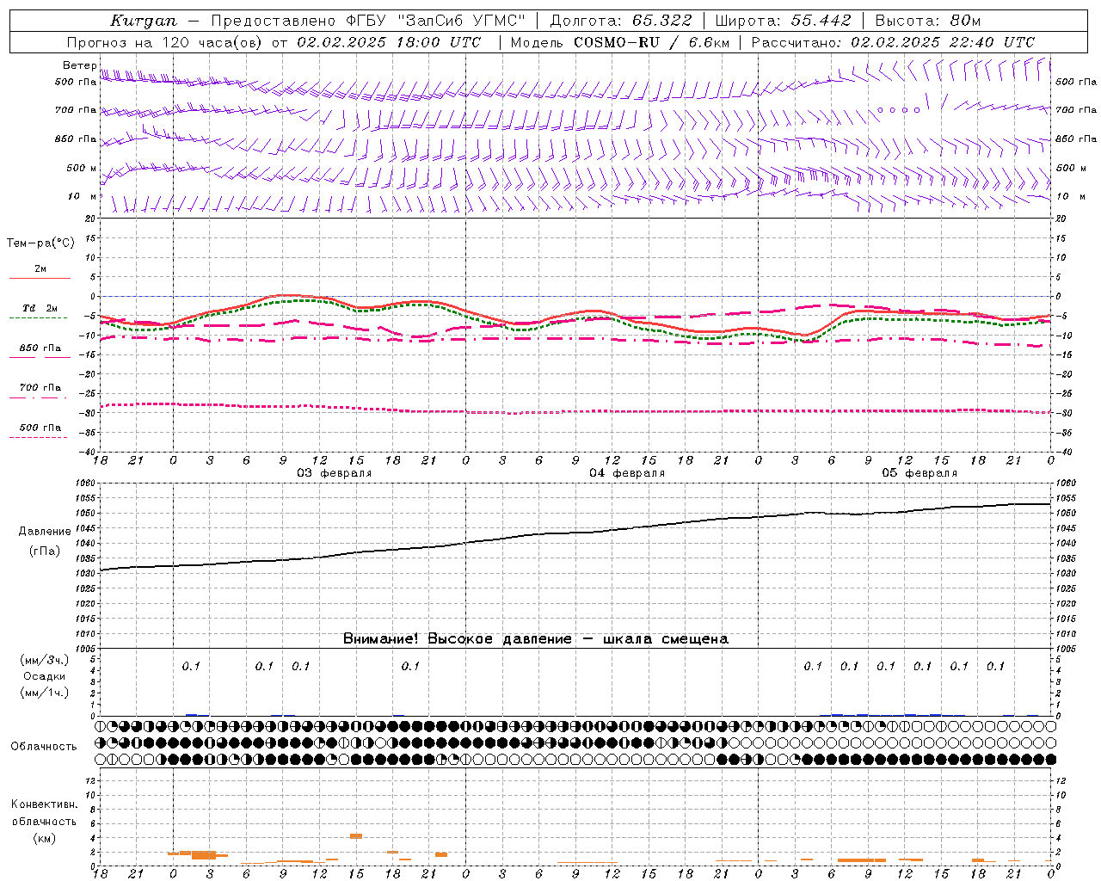Click the "05 февраля" date label

[x=920, y=473]
